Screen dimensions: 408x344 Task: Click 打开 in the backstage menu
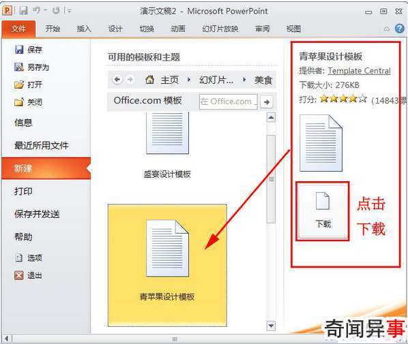(29, 84)
